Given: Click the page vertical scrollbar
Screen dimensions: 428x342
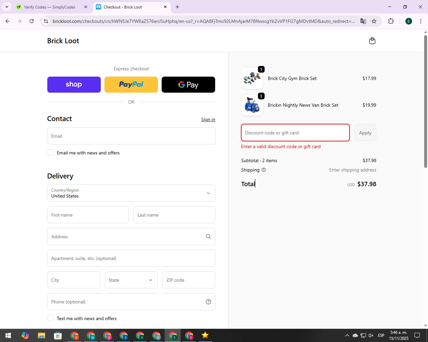Looking at the screenshot, I should point(425,101).
